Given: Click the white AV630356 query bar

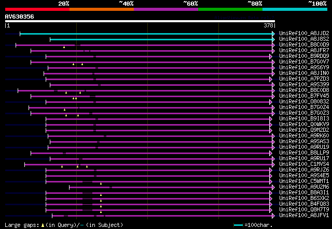Looking at the screenshot, I should [140, 21].
